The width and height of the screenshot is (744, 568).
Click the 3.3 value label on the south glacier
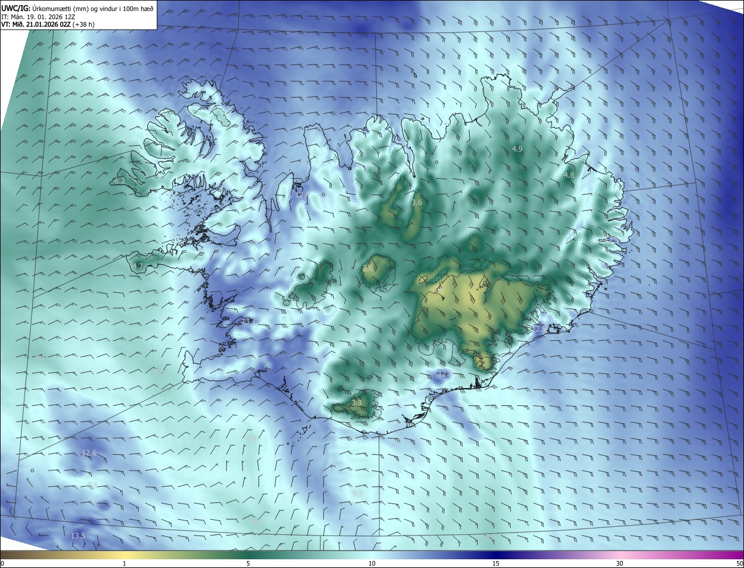pyautogui.click(x=356, y=402)
